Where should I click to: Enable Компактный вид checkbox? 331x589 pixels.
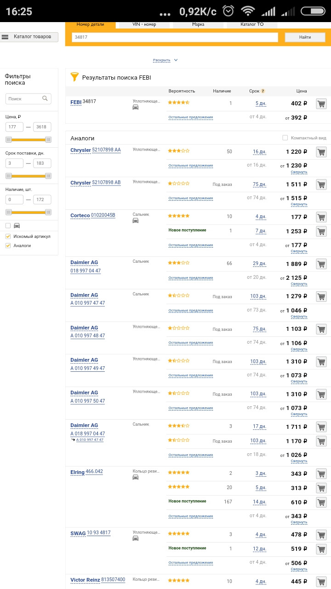click(285, 138)
